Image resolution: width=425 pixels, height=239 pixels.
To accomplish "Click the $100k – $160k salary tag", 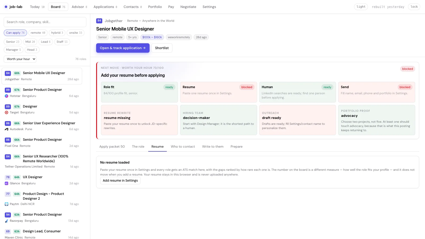I will [152, 37].
